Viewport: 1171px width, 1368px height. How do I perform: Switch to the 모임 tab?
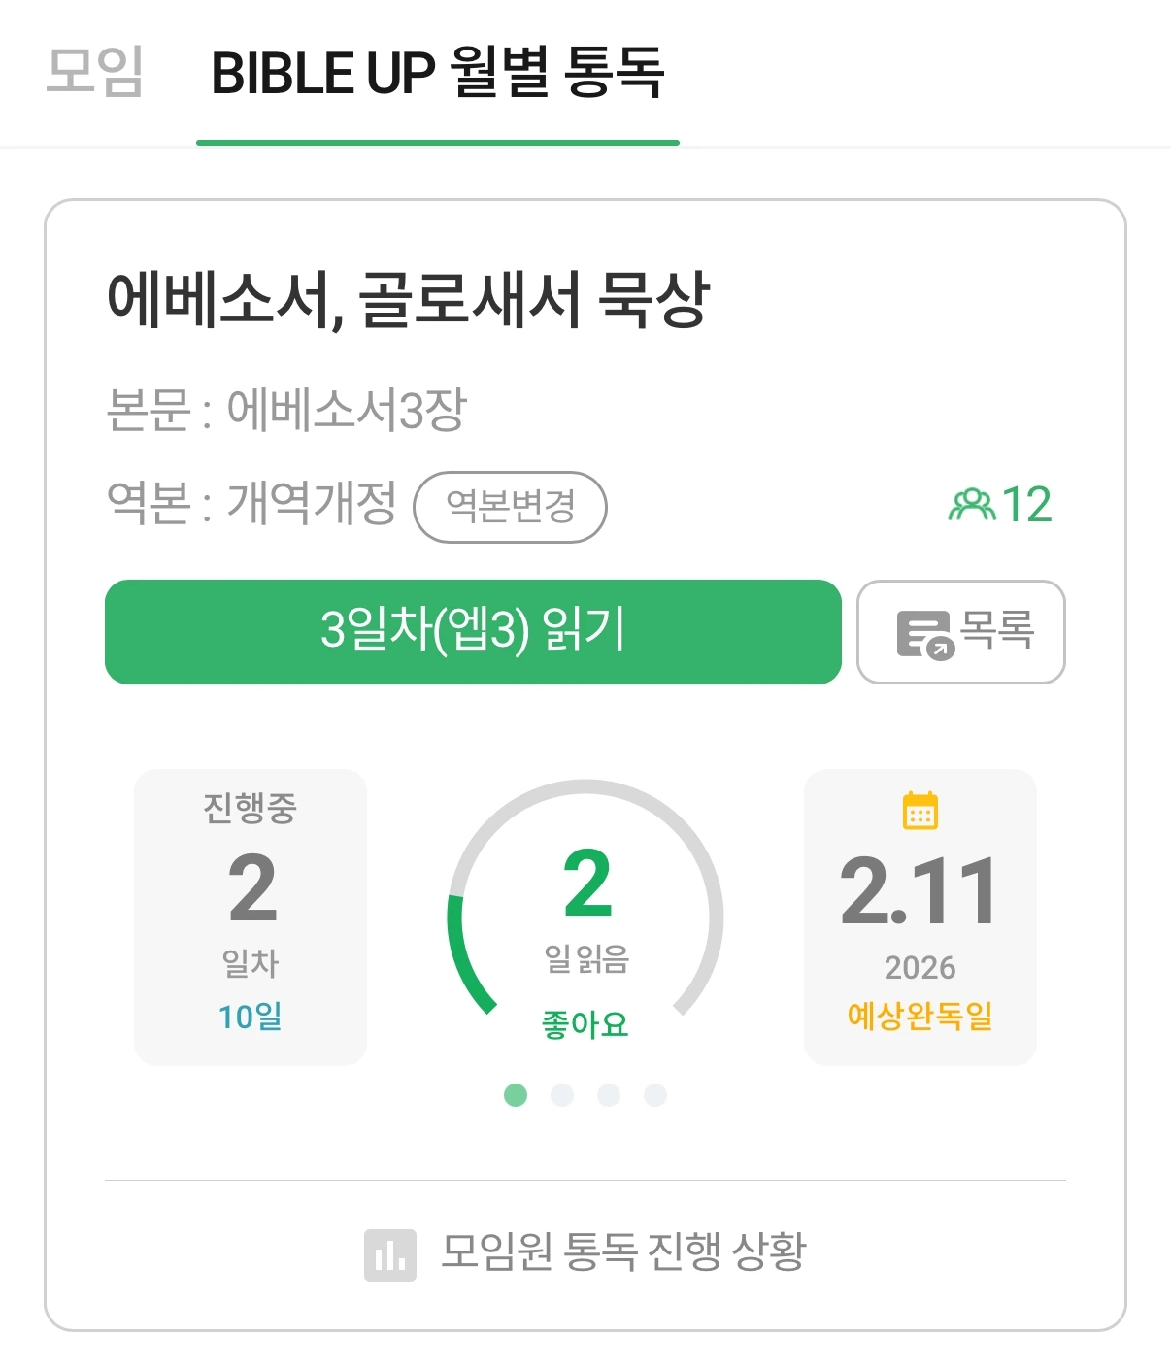coord(95,72)
